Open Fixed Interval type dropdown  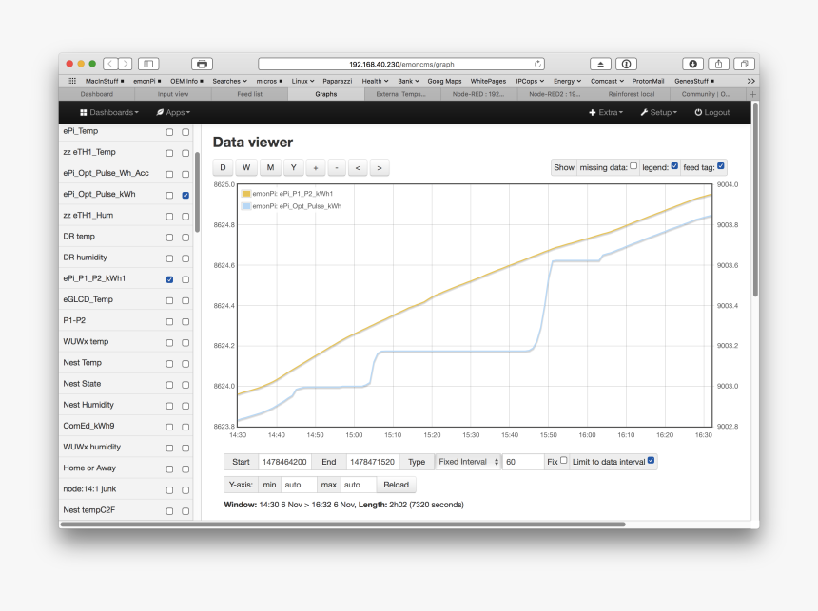pos(468,462)
